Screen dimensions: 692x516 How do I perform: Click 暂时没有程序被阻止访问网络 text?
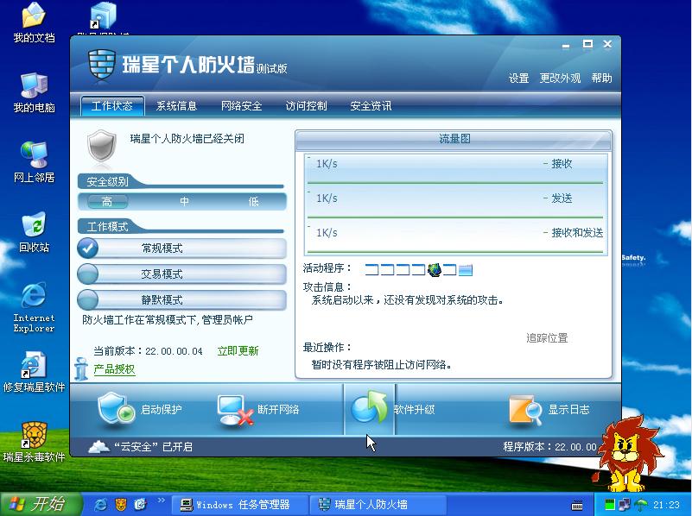tap(381, 365)
